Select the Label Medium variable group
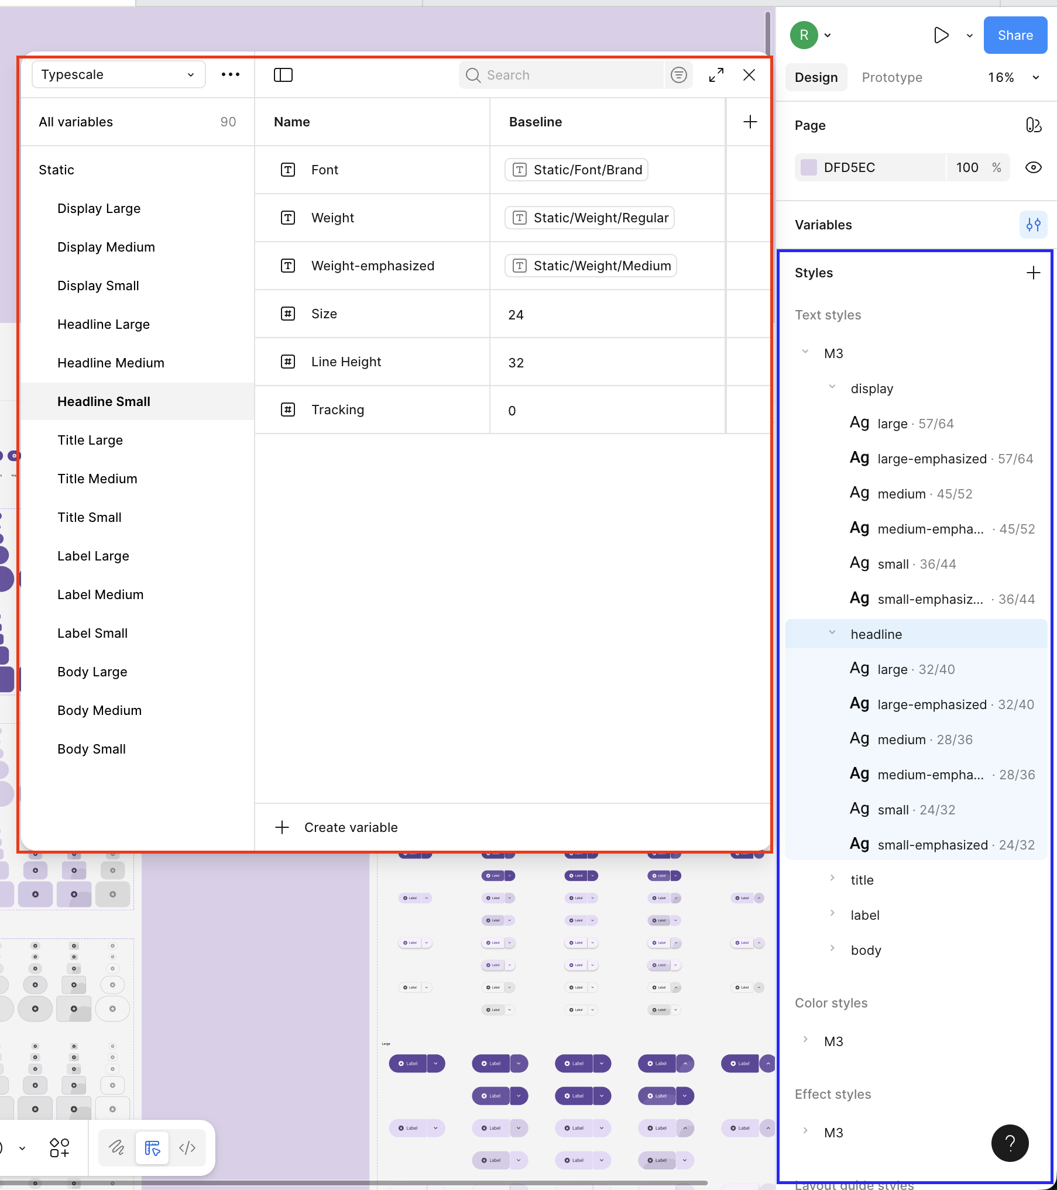Viewport: 1057px width, 1190px height. (138, 594)
